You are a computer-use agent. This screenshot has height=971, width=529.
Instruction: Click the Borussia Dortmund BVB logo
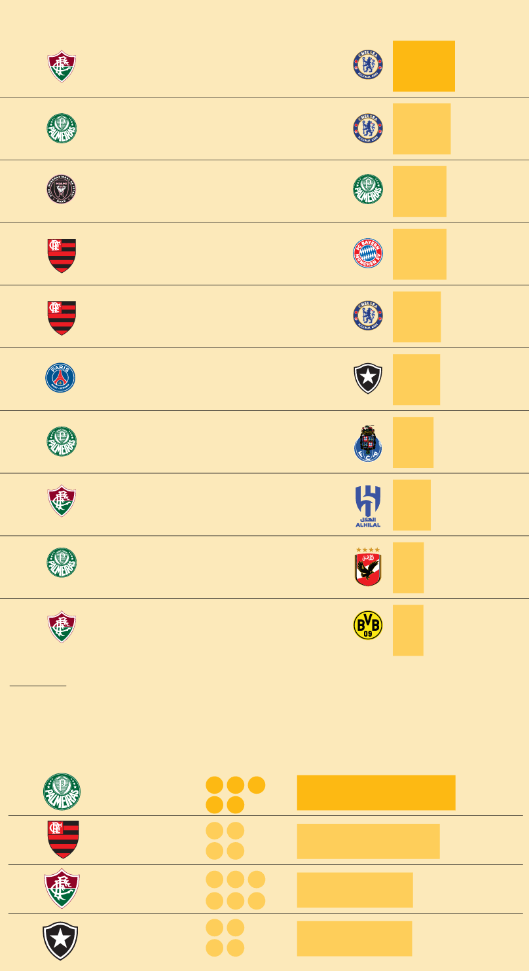click(x=368, y=626)
